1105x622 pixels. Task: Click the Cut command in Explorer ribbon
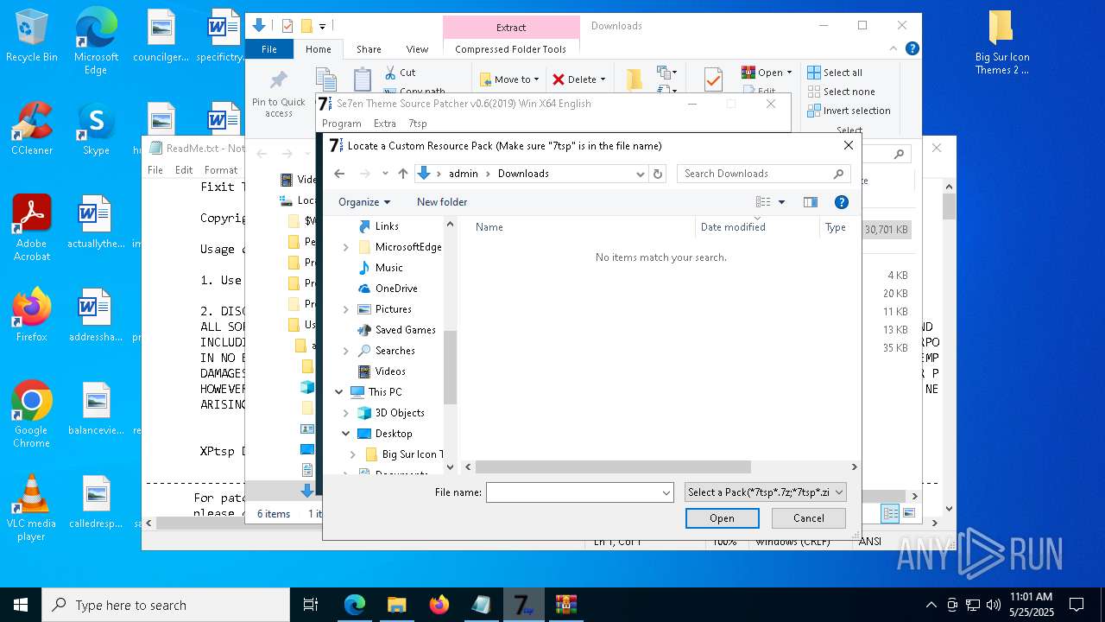[400, 73]
